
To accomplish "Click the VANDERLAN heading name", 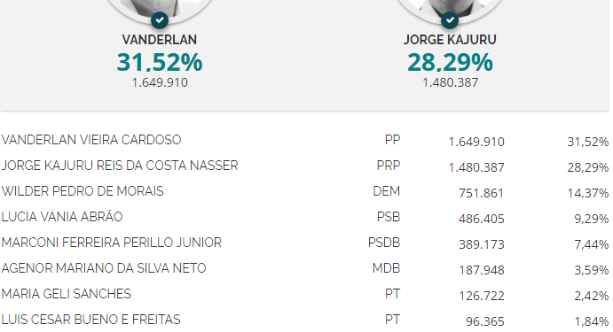I will click(160, 40).
